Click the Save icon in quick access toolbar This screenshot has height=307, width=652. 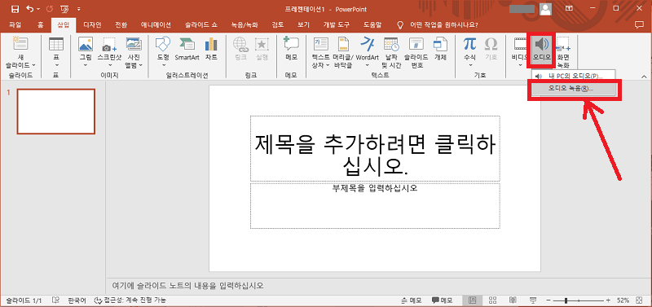(x=15, y=9)
